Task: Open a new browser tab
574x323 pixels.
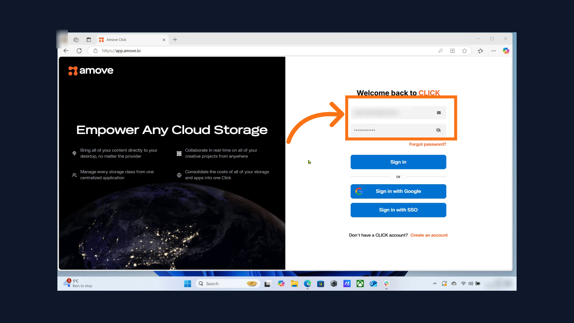Action: [x=175, y=40]
